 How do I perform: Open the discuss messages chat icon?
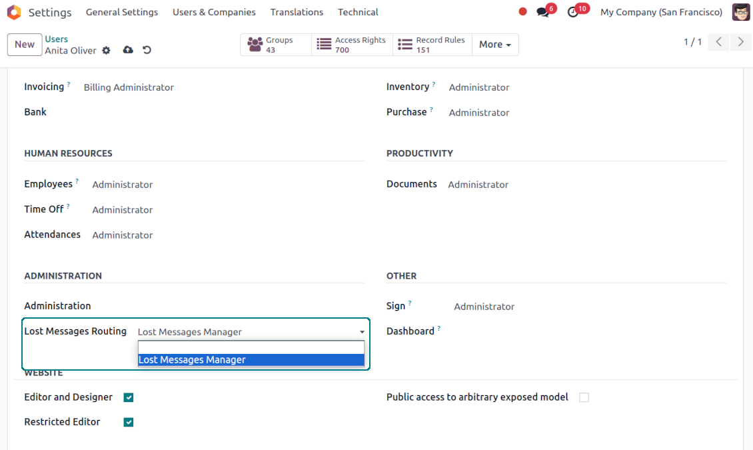(542, 12)
